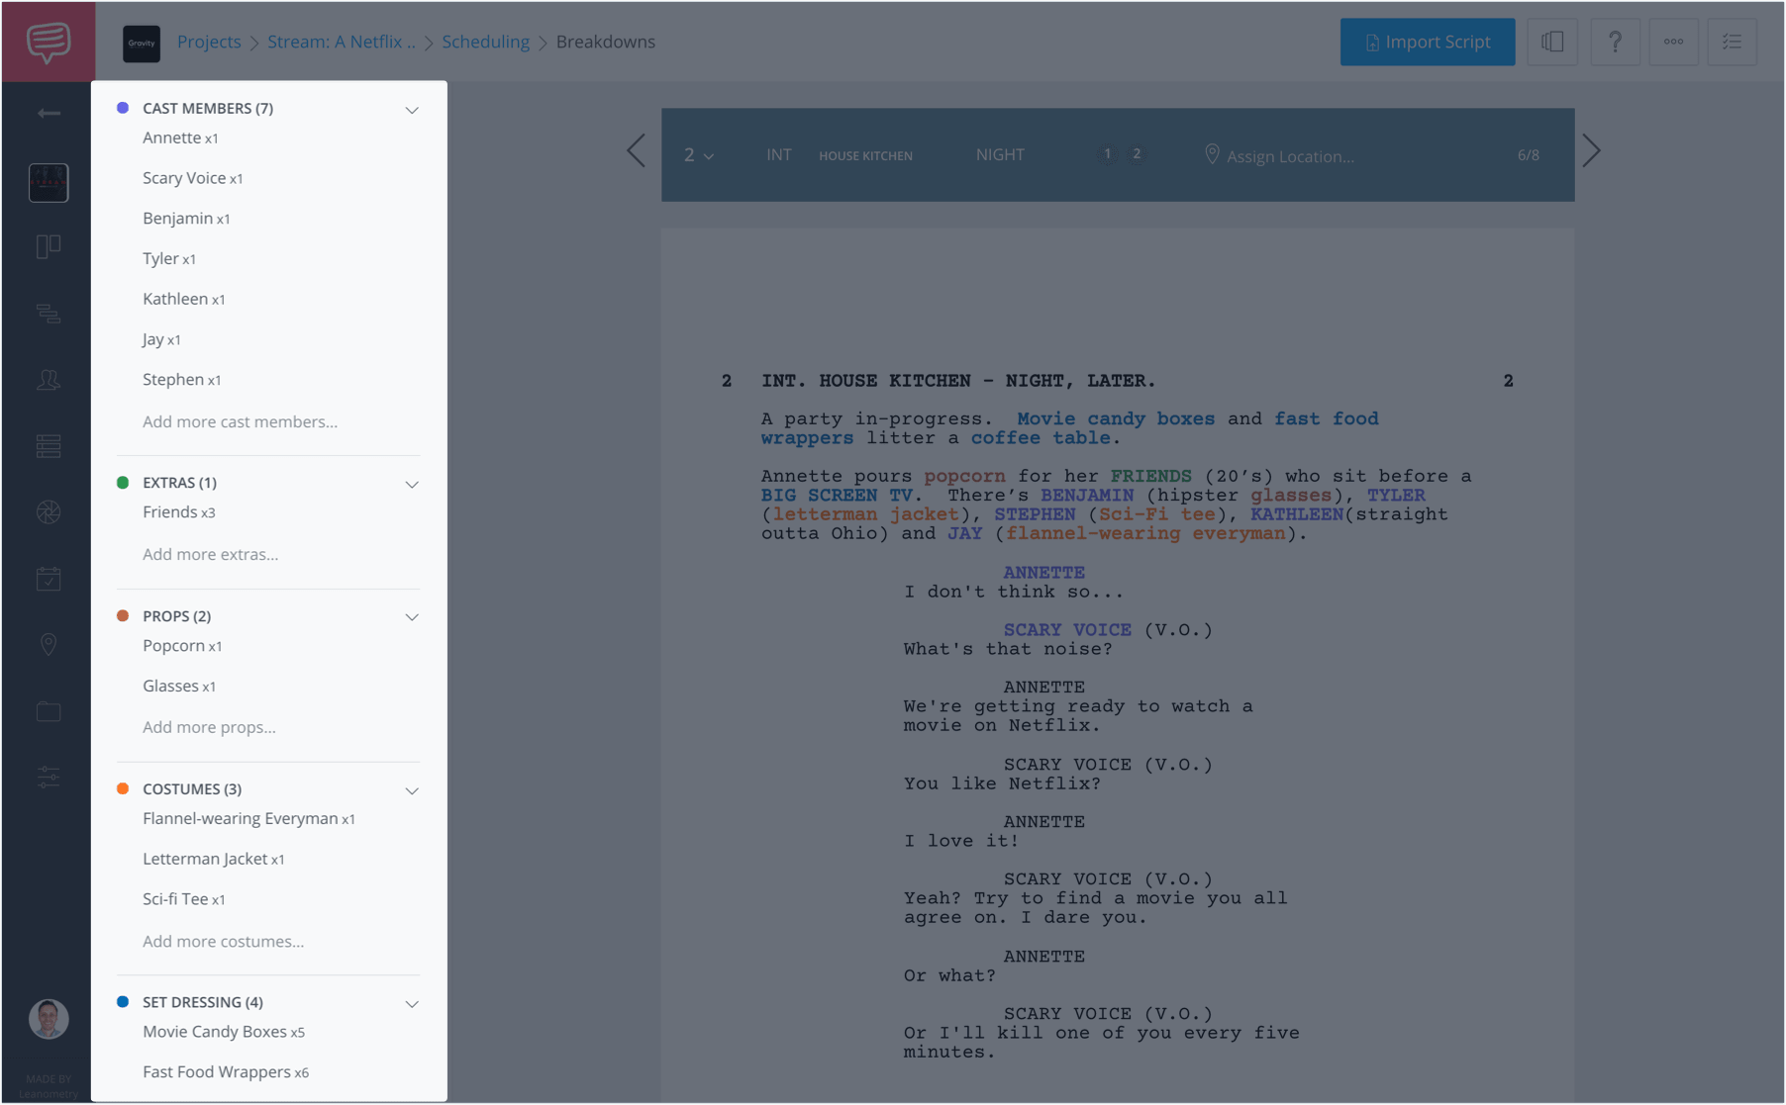1786x1105 pixels.
Task: Click Add more costumes
Action: pos(223,941)
